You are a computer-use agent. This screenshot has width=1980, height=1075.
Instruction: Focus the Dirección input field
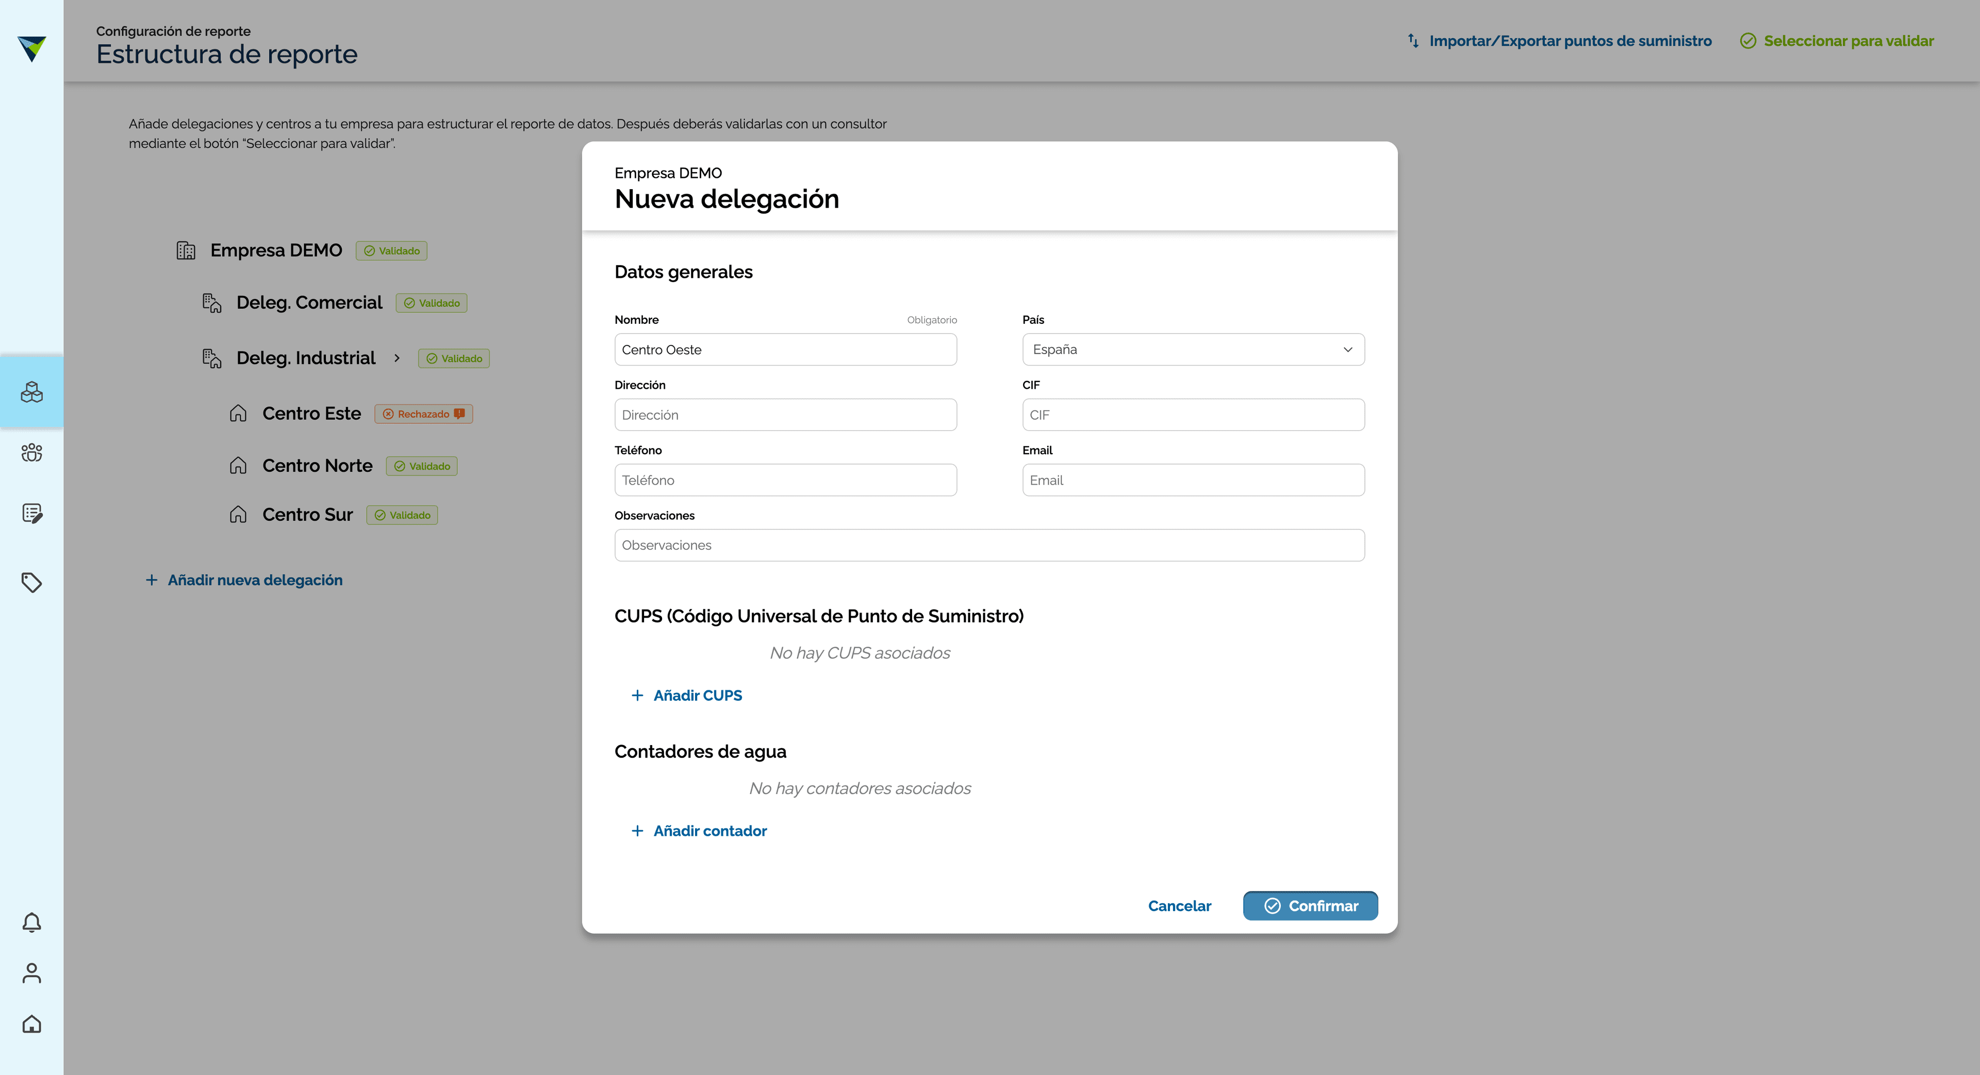tap(785, 415)
